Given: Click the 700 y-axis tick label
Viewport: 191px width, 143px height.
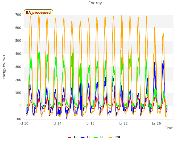Looking at the screenshot, I should (18, 15).
